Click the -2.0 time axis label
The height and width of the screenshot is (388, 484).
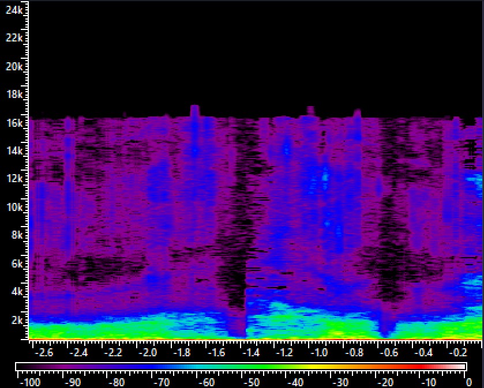click(148, 352)
